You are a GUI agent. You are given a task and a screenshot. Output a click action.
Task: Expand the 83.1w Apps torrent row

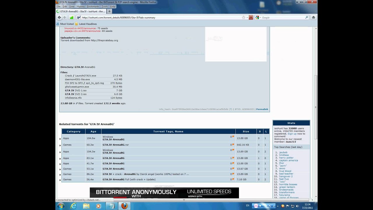point(60,158)
